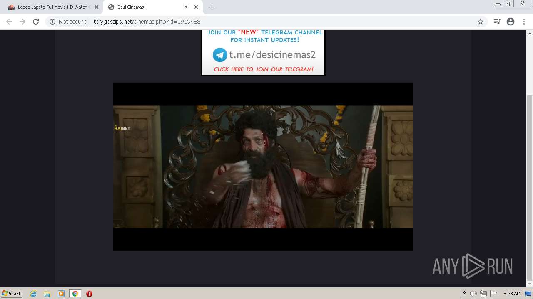The width and height of the screenshot is (533, 299).
Task: View site information for Not secure
Action: point(68,22)
